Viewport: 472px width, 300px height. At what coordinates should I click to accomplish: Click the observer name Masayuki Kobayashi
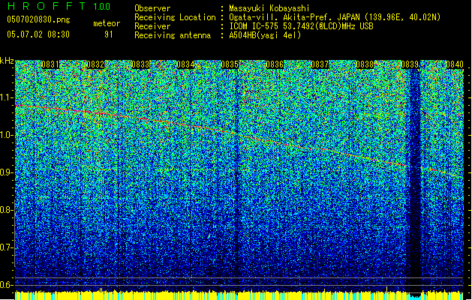click(269, 8)
